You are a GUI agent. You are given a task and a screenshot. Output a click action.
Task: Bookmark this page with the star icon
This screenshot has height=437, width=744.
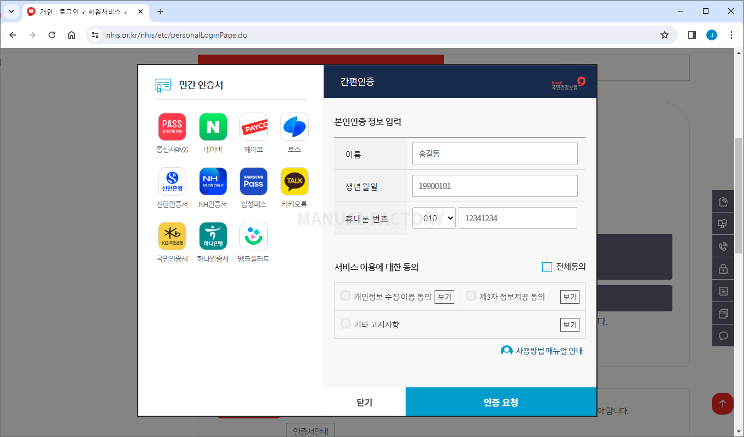click(665, 35)
